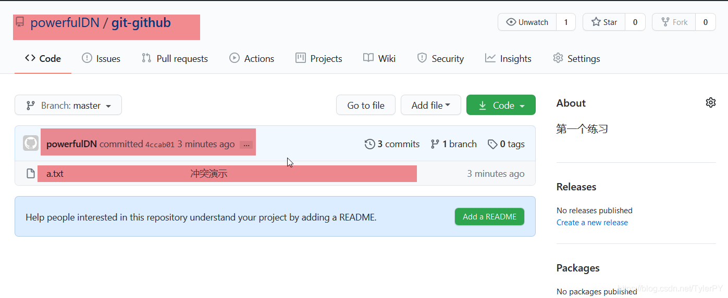
Task: Edit About details with the gear icon
Action: click(711, 102)
